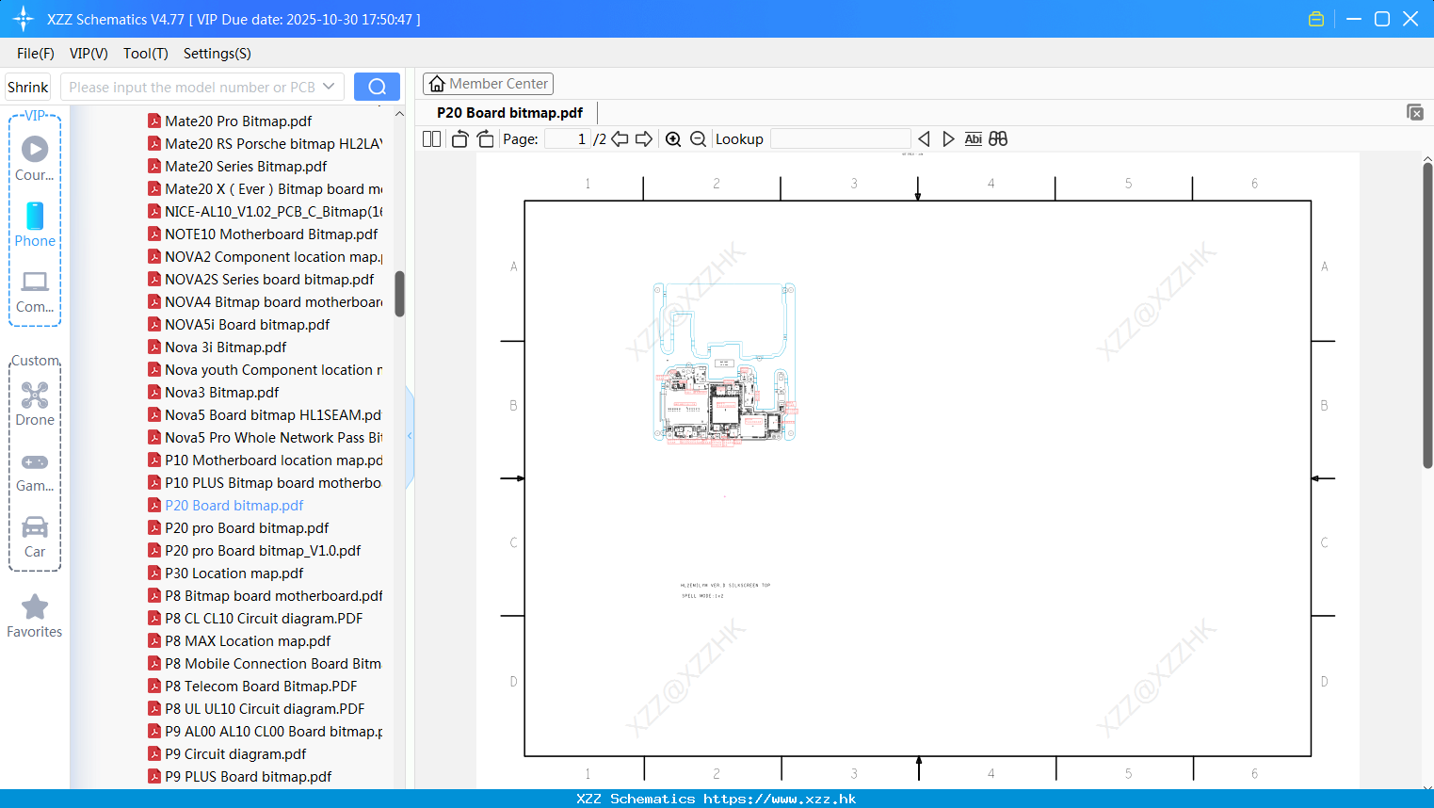The image size is (1434, 808).
Task: Open P8 MAX Location map.pdf
Action: click(239, 640)
